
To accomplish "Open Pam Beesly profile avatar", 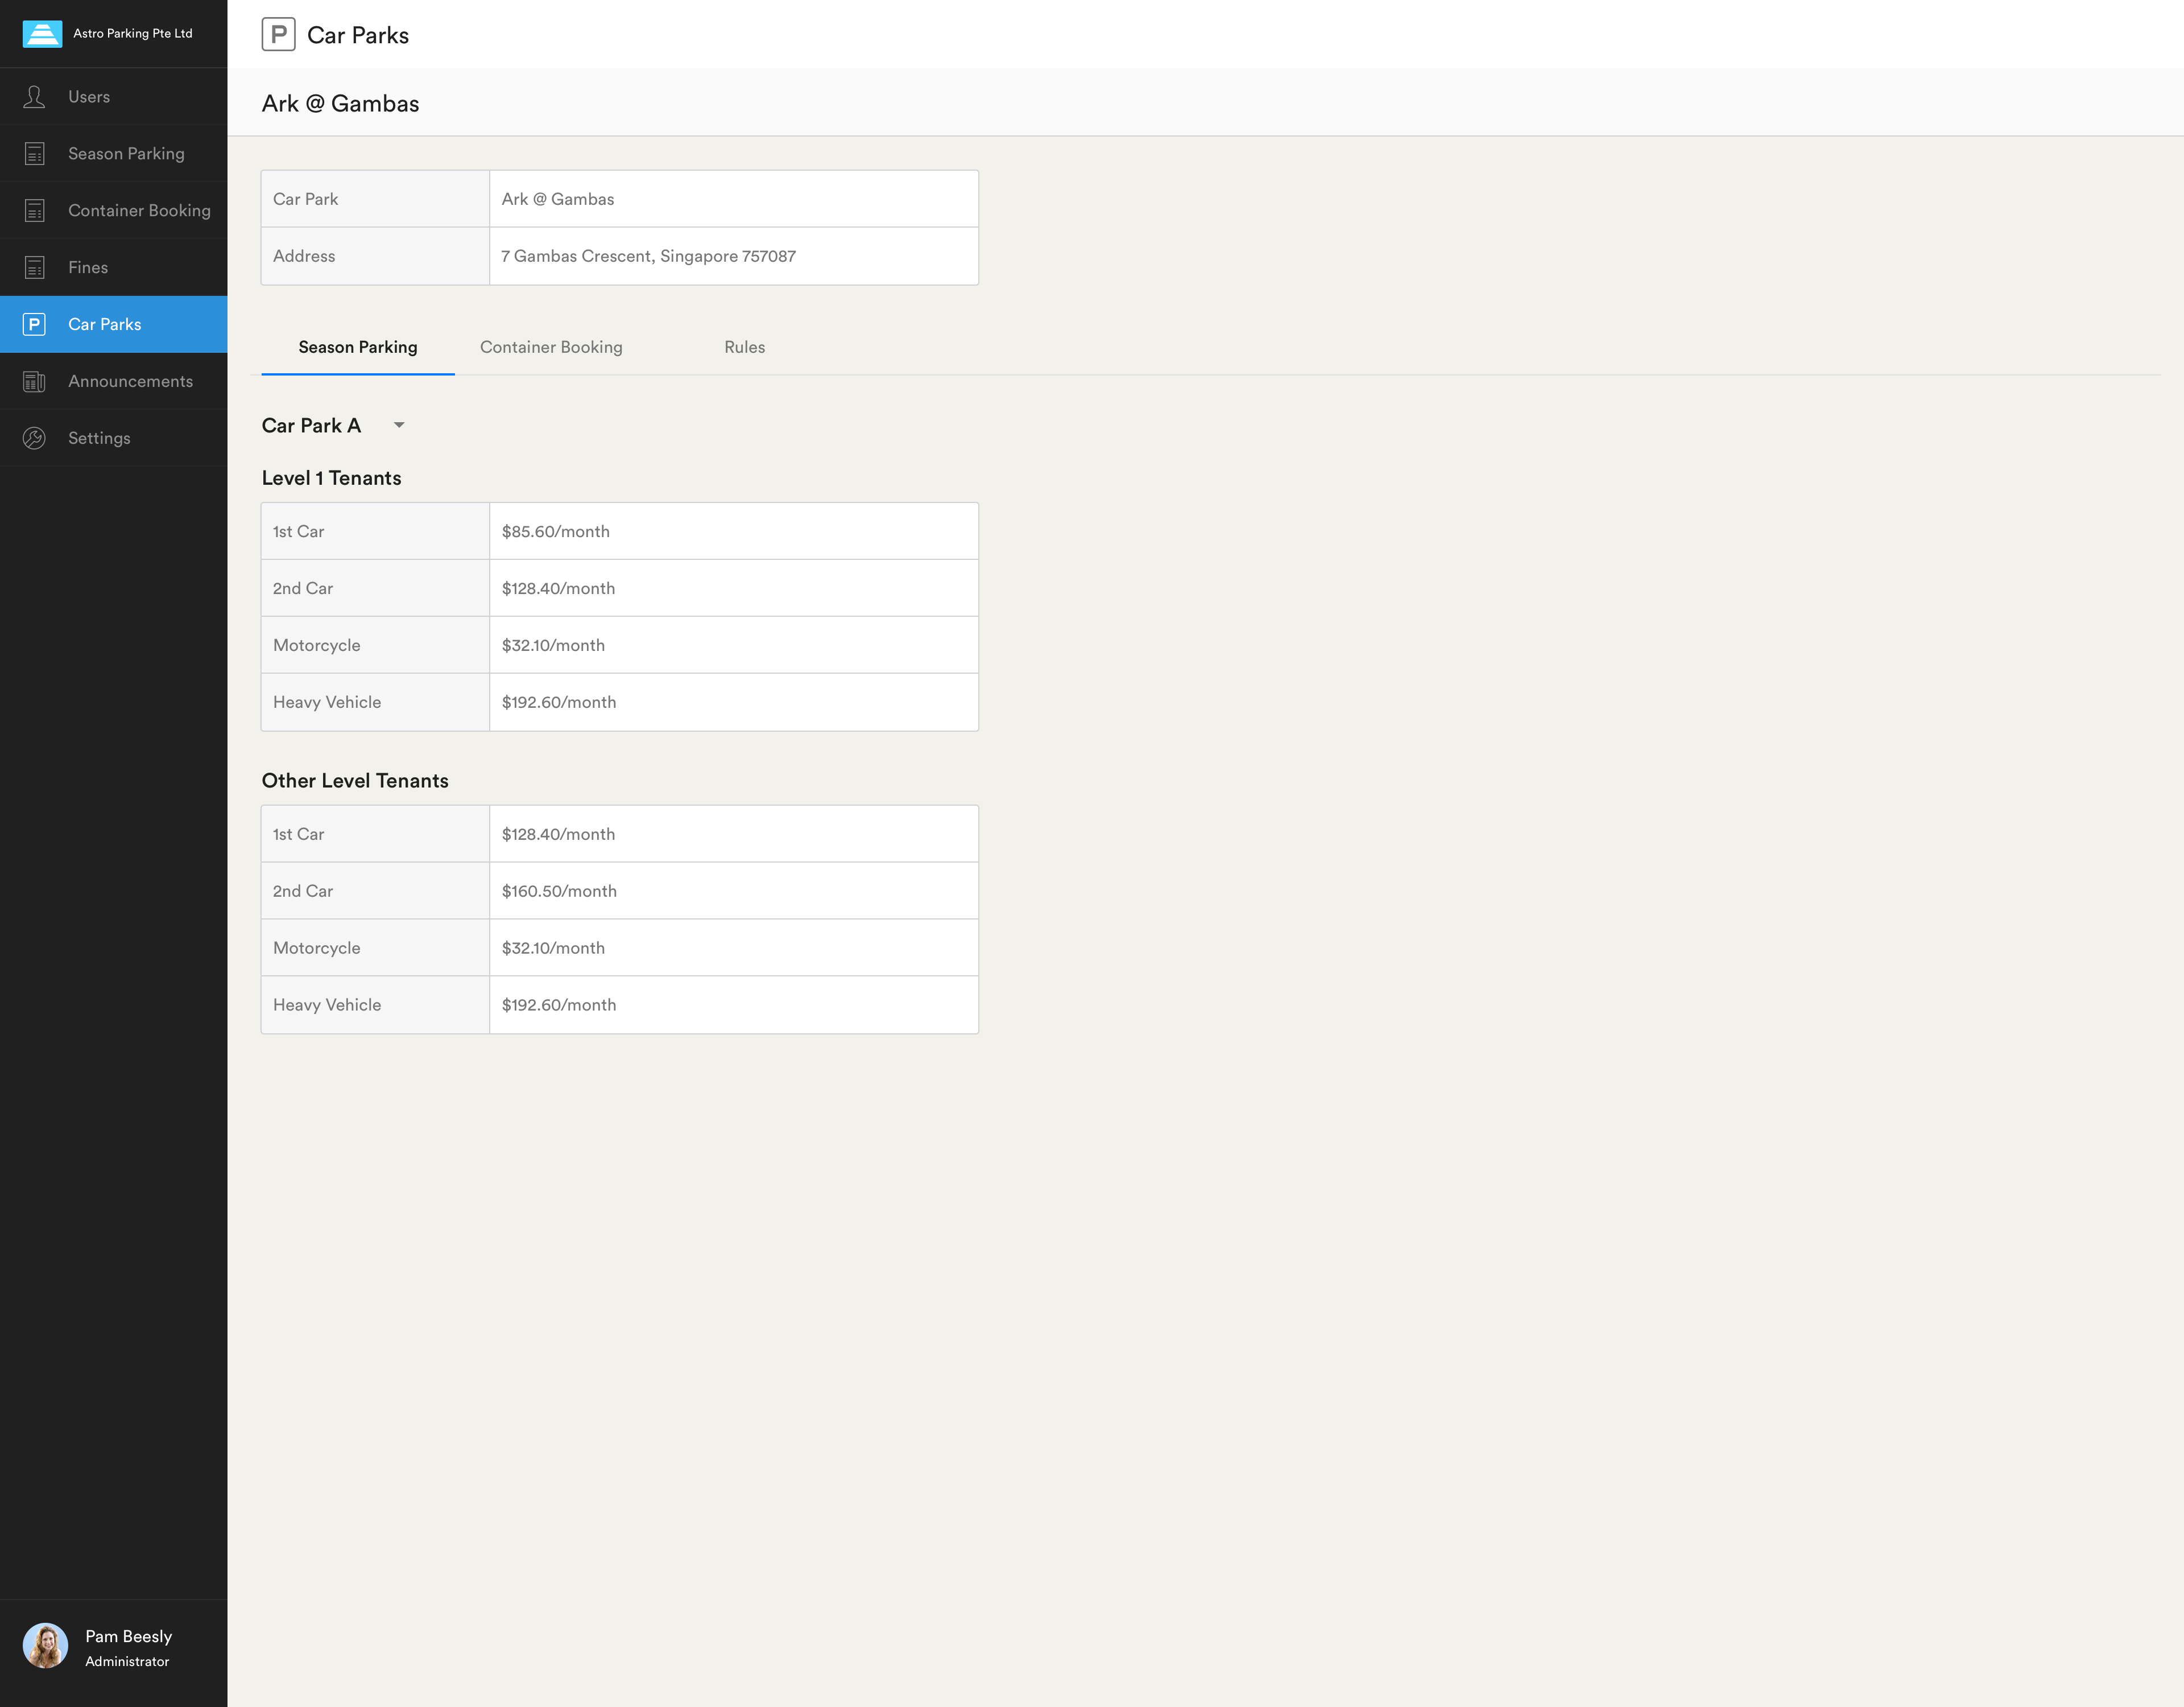I will tap(45, 1646).
